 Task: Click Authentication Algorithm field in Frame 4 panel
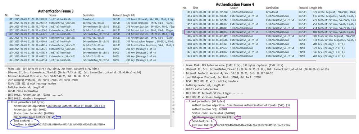coord(241,105)
